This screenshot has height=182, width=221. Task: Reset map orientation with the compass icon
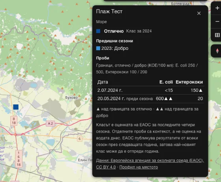(217, 51)
